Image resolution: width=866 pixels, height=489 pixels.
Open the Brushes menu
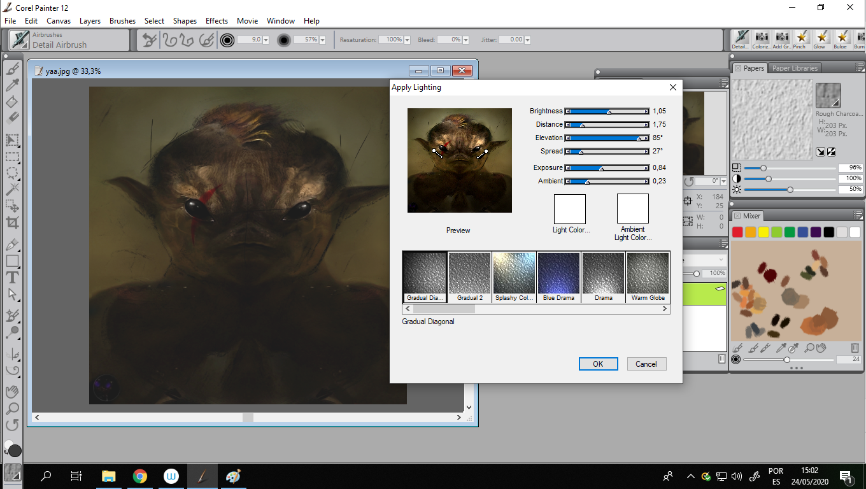click(122, 21)
